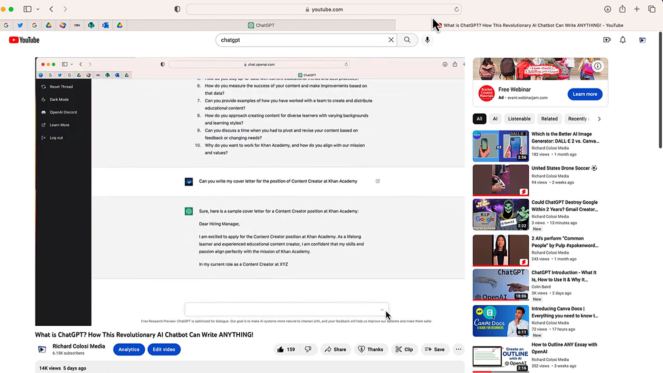Image resolution: width=663 pixels, height=373 pixels.
Task: Show the tab overview
Action: click(x=652, y=9)
